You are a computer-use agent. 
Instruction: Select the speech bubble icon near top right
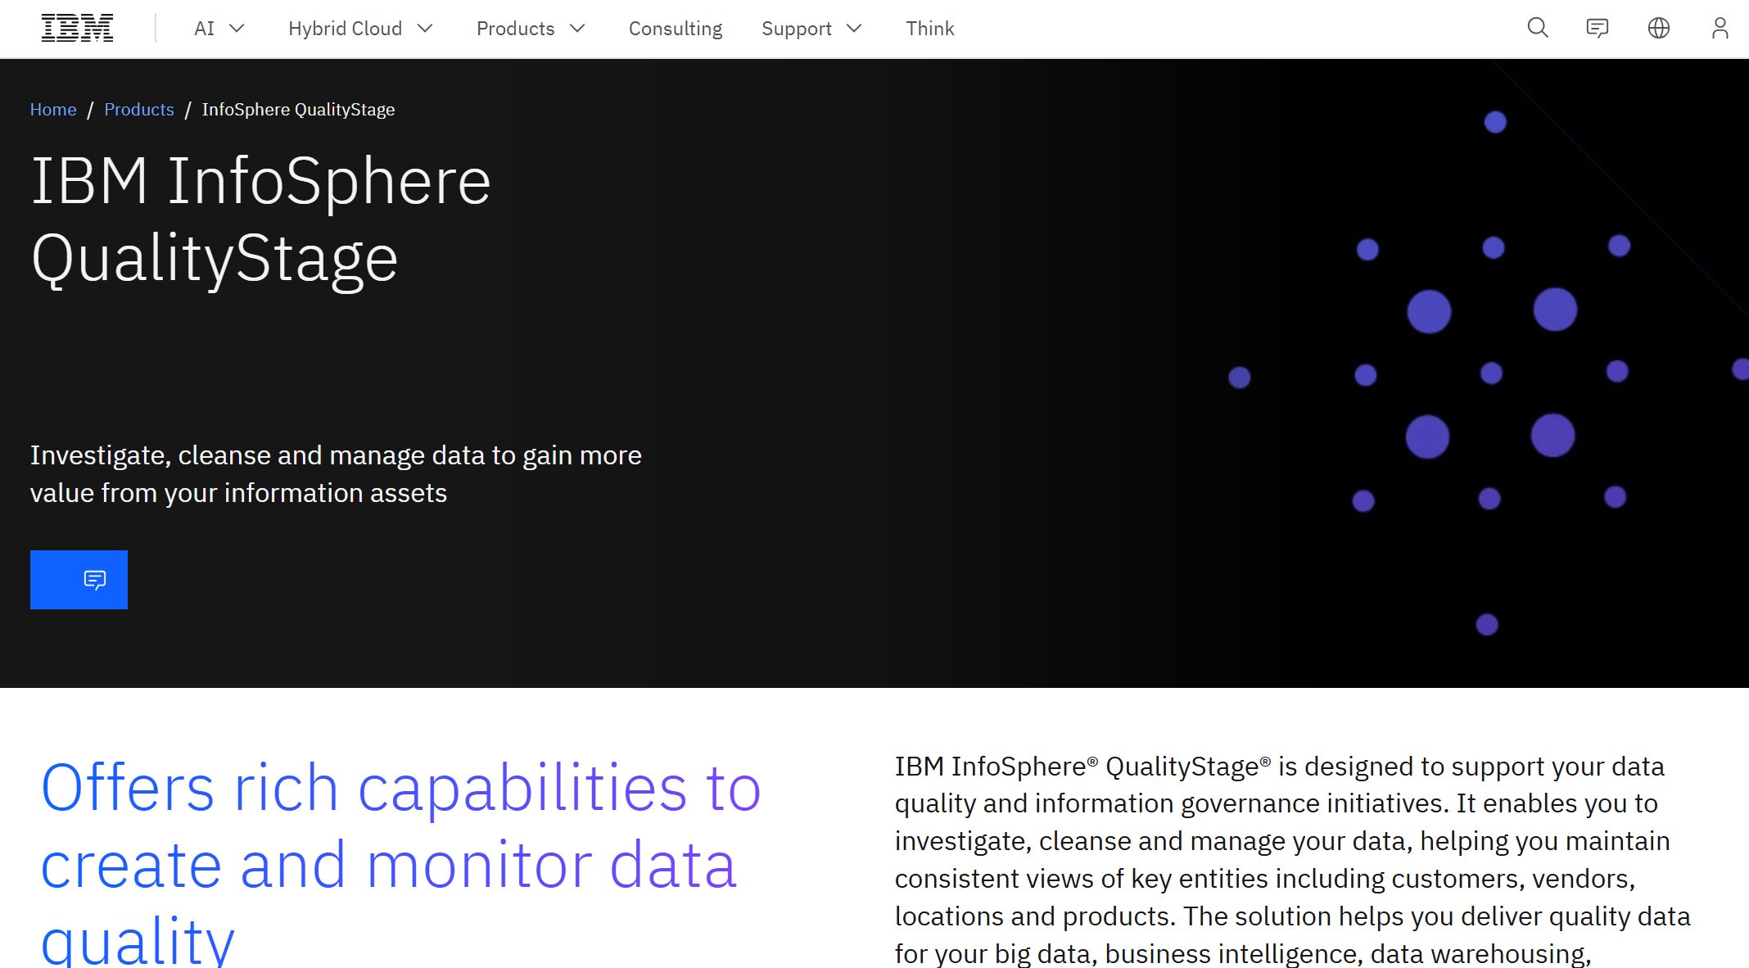coord(1598,28)
